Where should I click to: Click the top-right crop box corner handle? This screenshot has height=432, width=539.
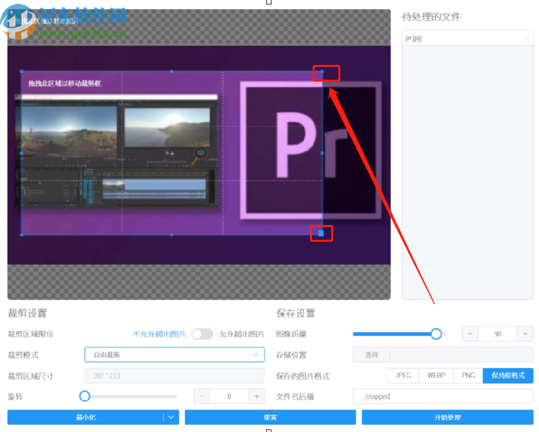click(x=322, y=71)
